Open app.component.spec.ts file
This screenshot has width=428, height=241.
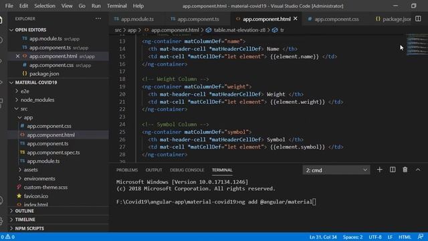58,152
